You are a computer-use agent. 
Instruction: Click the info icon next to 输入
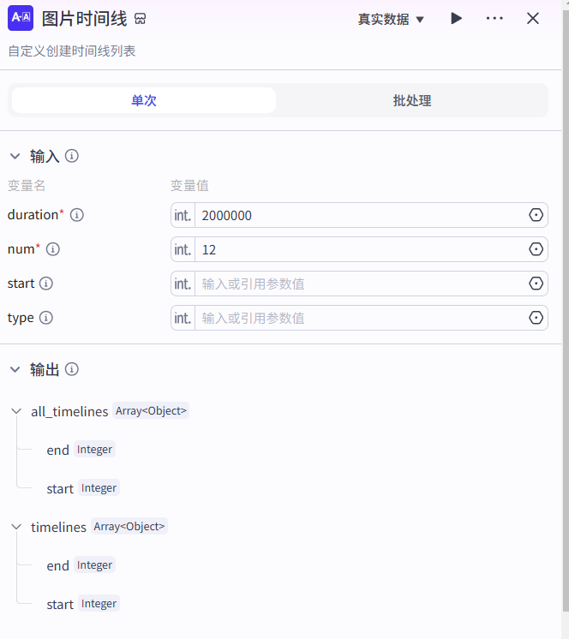pyautogui.click(x=72, y=156)
